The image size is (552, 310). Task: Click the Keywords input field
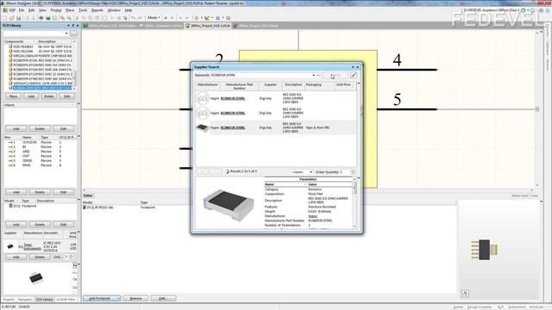pyautogui.click(x=260, y=75)
